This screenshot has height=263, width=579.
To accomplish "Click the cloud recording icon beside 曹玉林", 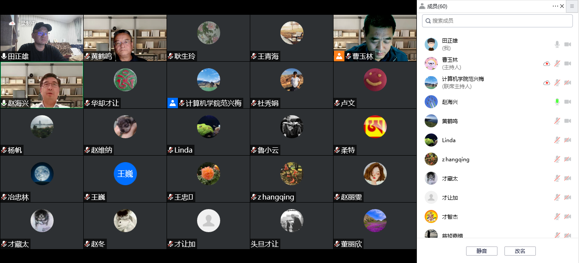I will click(546, 63).
